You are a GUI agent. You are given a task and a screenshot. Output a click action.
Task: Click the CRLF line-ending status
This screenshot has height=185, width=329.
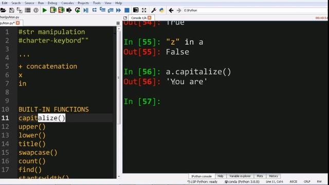(x=307, y=181)
